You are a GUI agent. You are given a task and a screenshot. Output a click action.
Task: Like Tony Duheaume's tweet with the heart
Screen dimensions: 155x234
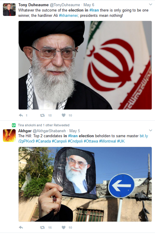click(63, 115)
